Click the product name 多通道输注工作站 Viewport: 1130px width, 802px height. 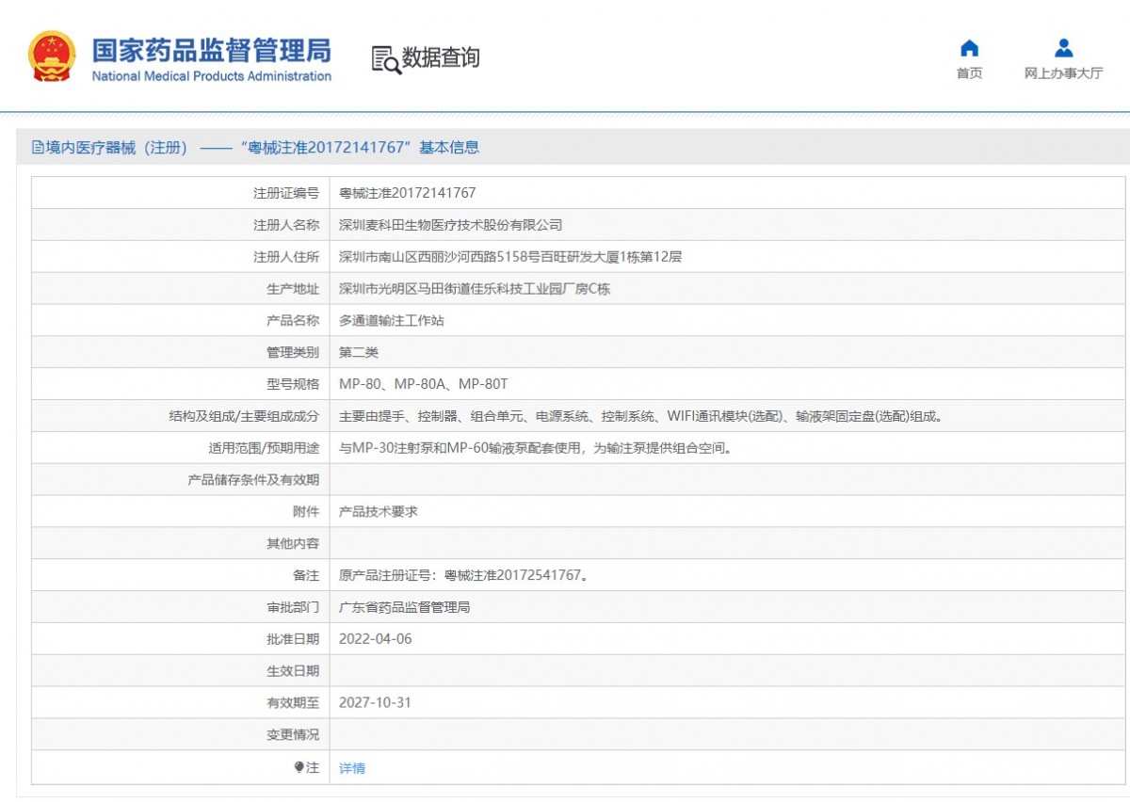391,320
